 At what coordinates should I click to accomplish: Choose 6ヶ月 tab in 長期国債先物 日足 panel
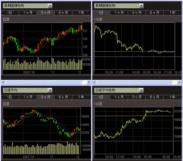tap(63, 13)
